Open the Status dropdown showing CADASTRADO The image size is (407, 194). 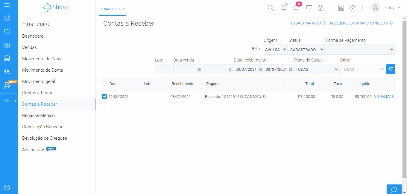pyautogui.click(x=306, y=50)
